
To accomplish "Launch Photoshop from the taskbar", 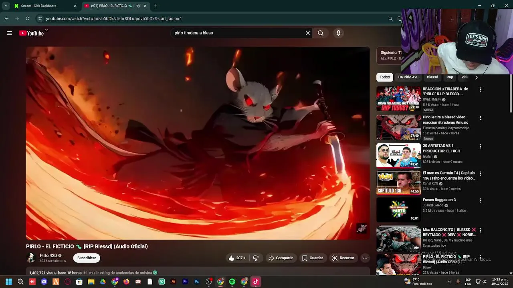I will (197, 282).
